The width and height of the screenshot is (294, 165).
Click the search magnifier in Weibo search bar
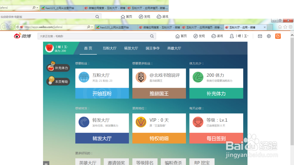tap(152, 36)
